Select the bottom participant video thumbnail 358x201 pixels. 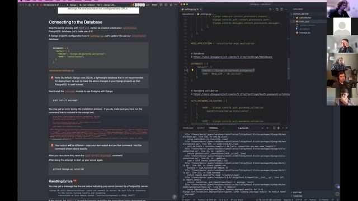pos(342,97)
